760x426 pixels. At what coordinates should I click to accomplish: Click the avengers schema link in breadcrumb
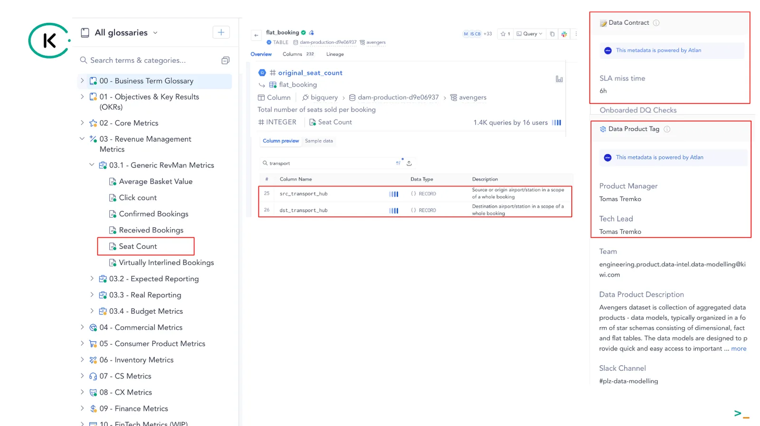[468, 97]
